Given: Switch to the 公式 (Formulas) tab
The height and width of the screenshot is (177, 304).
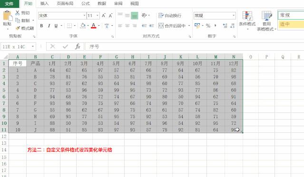Looking at the screenshot, I should (86, 3).
